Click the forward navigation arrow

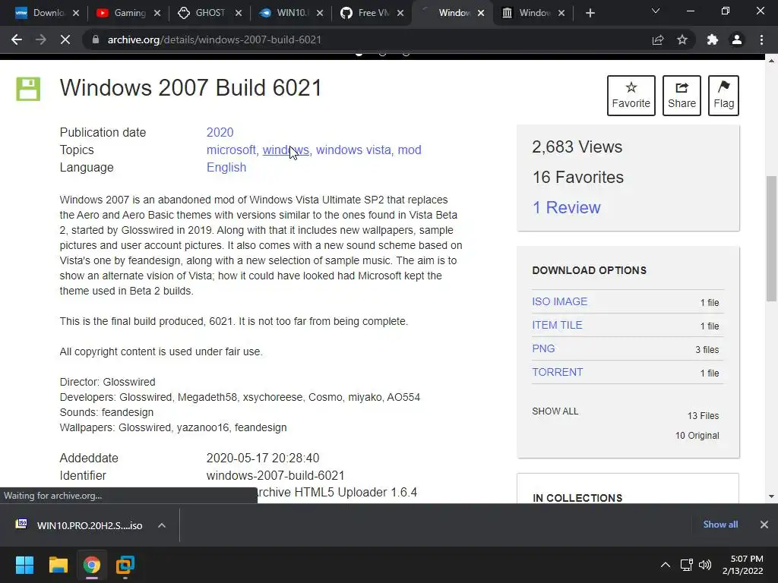point(41,39)
